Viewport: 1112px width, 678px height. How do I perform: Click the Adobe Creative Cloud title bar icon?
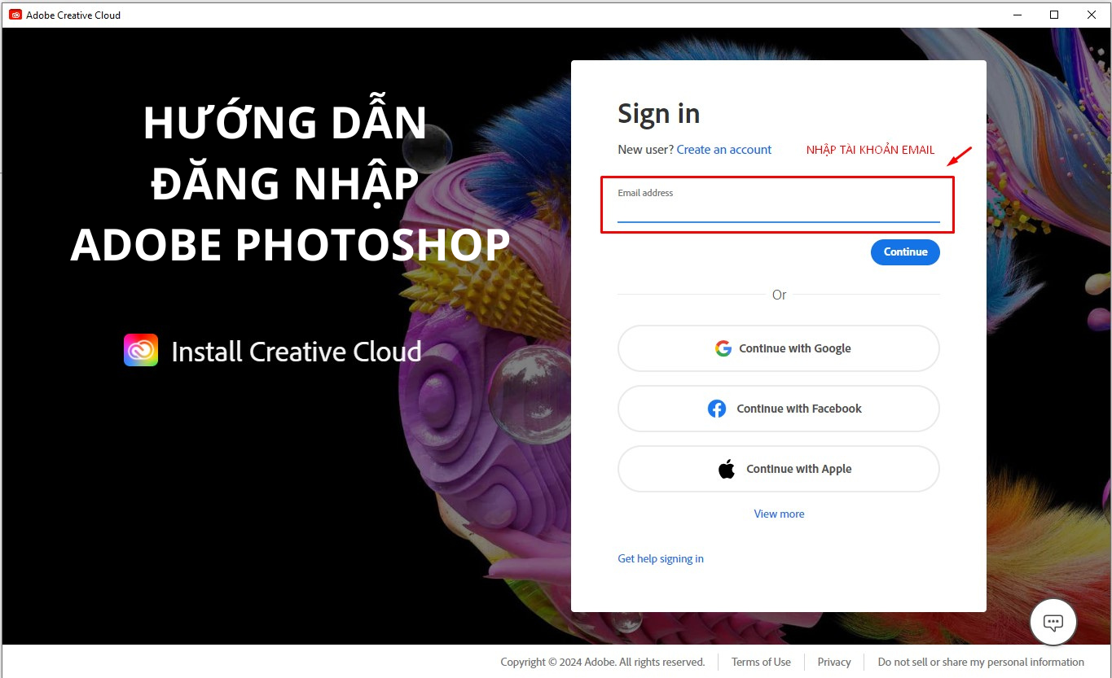point(15,15)
